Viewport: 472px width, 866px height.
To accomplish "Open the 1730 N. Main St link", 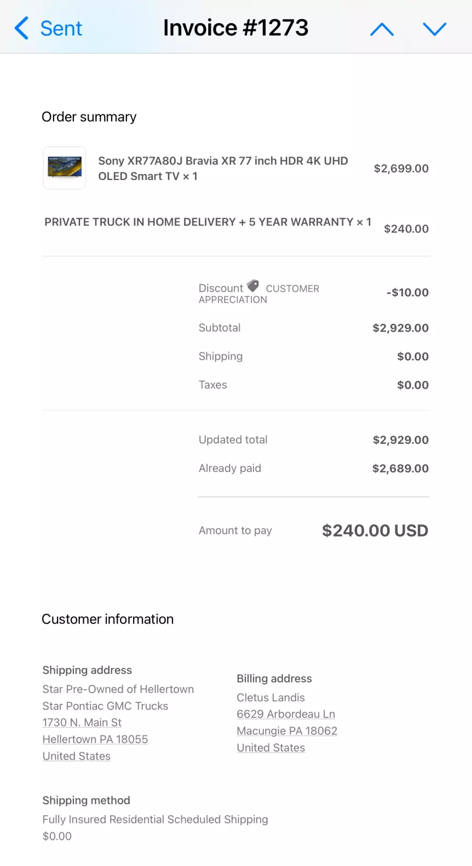I will pyautogui.click(x=82, y=722).
